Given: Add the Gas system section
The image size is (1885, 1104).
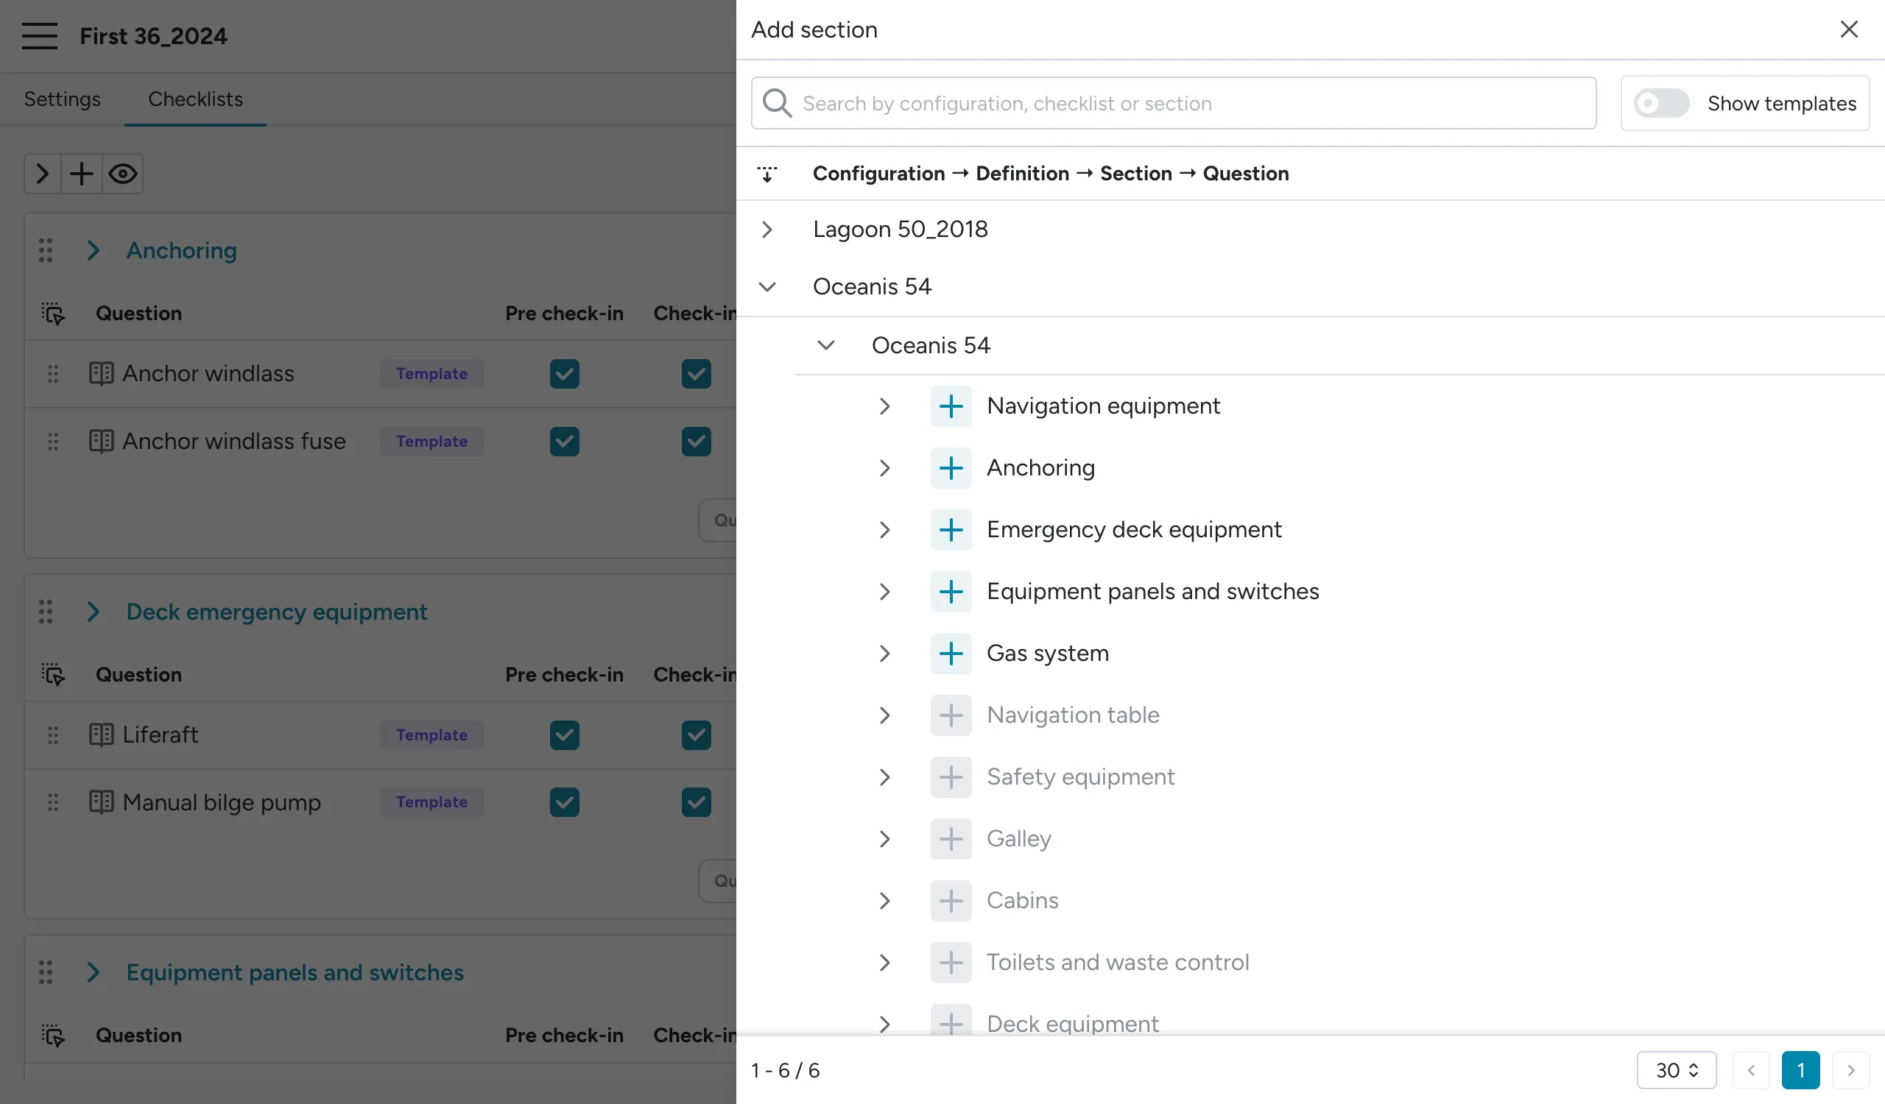Looking at the screenshot, I should tap(951, 654).
